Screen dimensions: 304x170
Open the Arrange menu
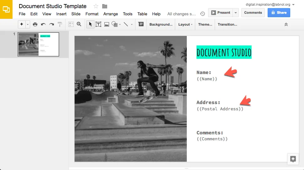[x=111, y=14]
